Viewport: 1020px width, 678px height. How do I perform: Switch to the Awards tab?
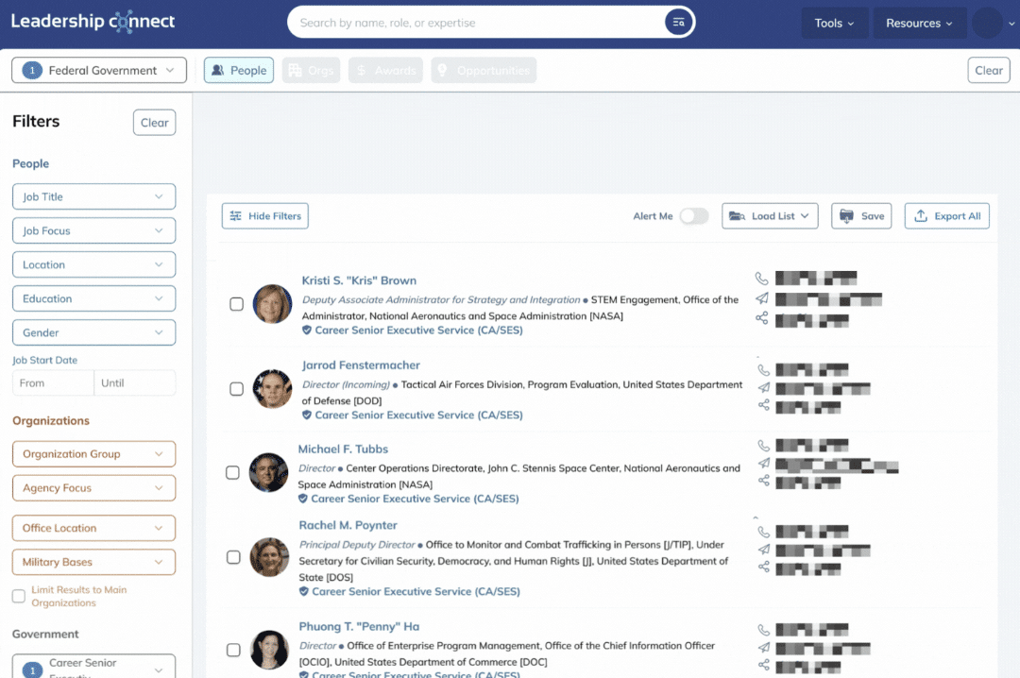click(385, 70)
